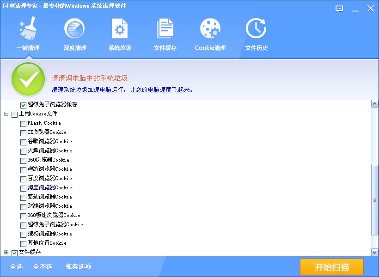Image resolution: width=379 pixels, height=277 pixels.
Task: Select 其他位置Cookie label
Action: tap(47, 243)
